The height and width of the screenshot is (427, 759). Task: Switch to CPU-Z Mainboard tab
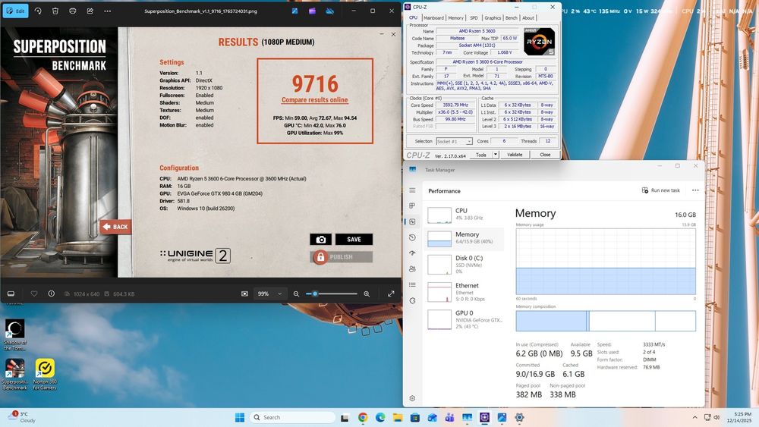point(433,18)
